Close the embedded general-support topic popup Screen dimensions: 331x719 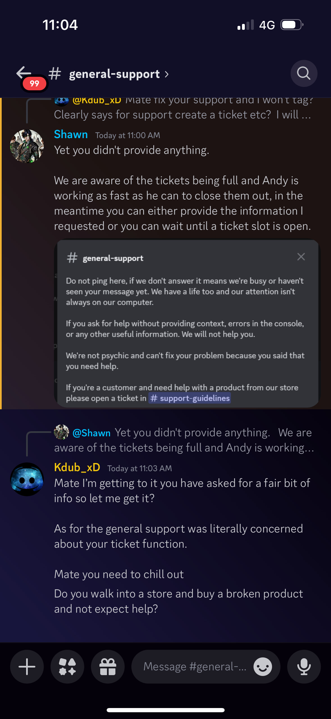301,257
